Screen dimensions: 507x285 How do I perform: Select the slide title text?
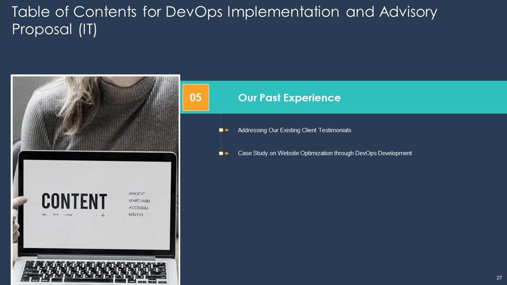[x=224, y=21]
